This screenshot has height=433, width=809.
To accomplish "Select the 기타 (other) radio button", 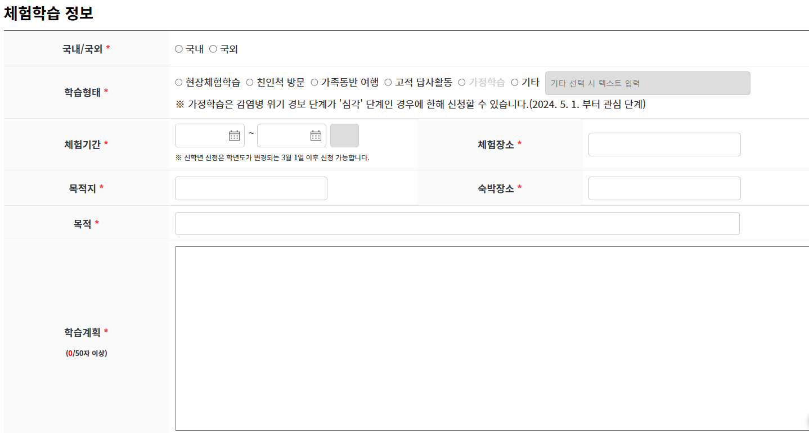I will tap(514, 81).
